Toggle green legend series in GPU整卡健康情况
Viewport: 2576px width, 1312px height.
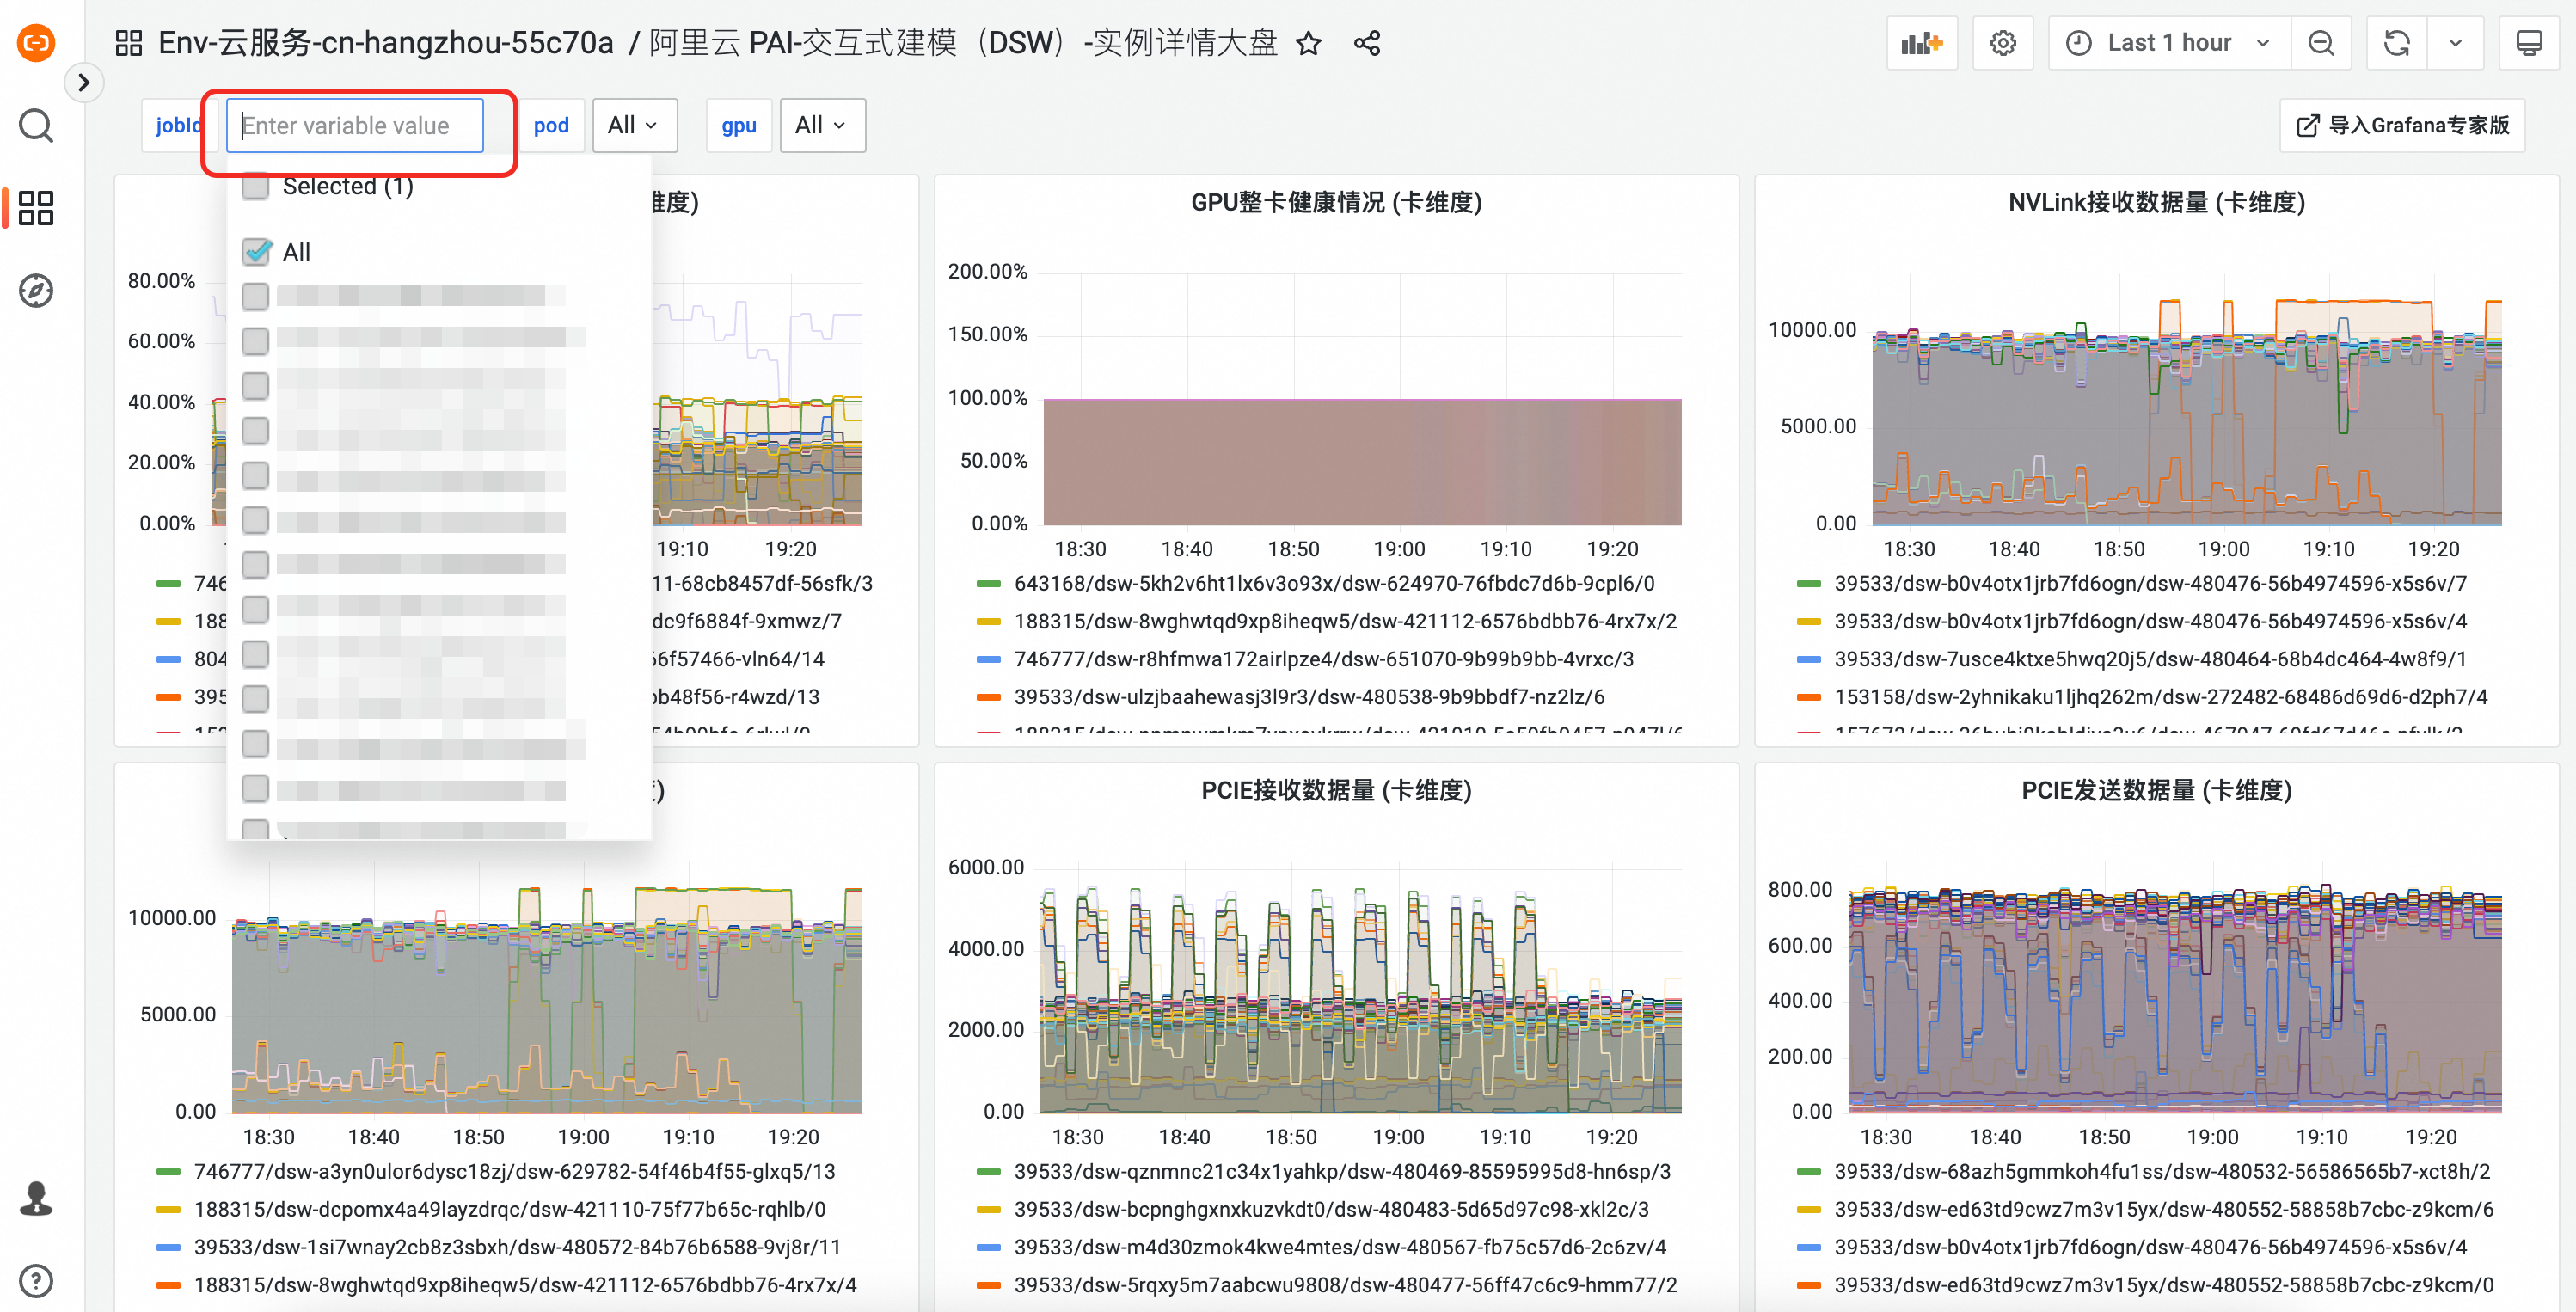(x=1333, y=583)
